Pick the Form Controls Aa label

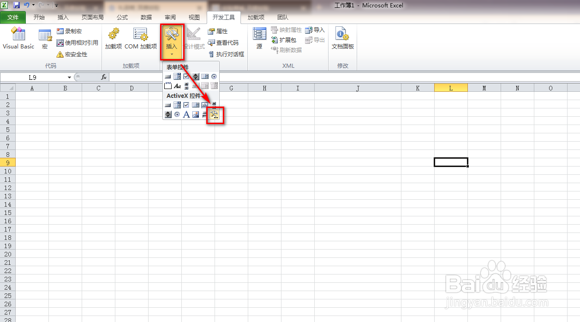tap(177, 86)
